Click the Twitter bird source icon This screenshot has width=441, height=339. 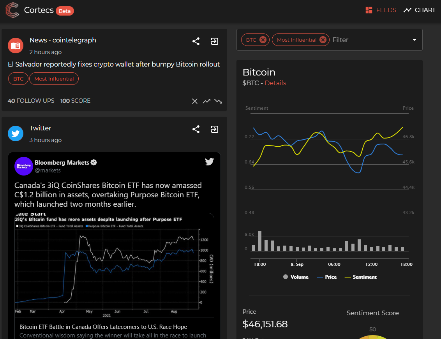16,133
